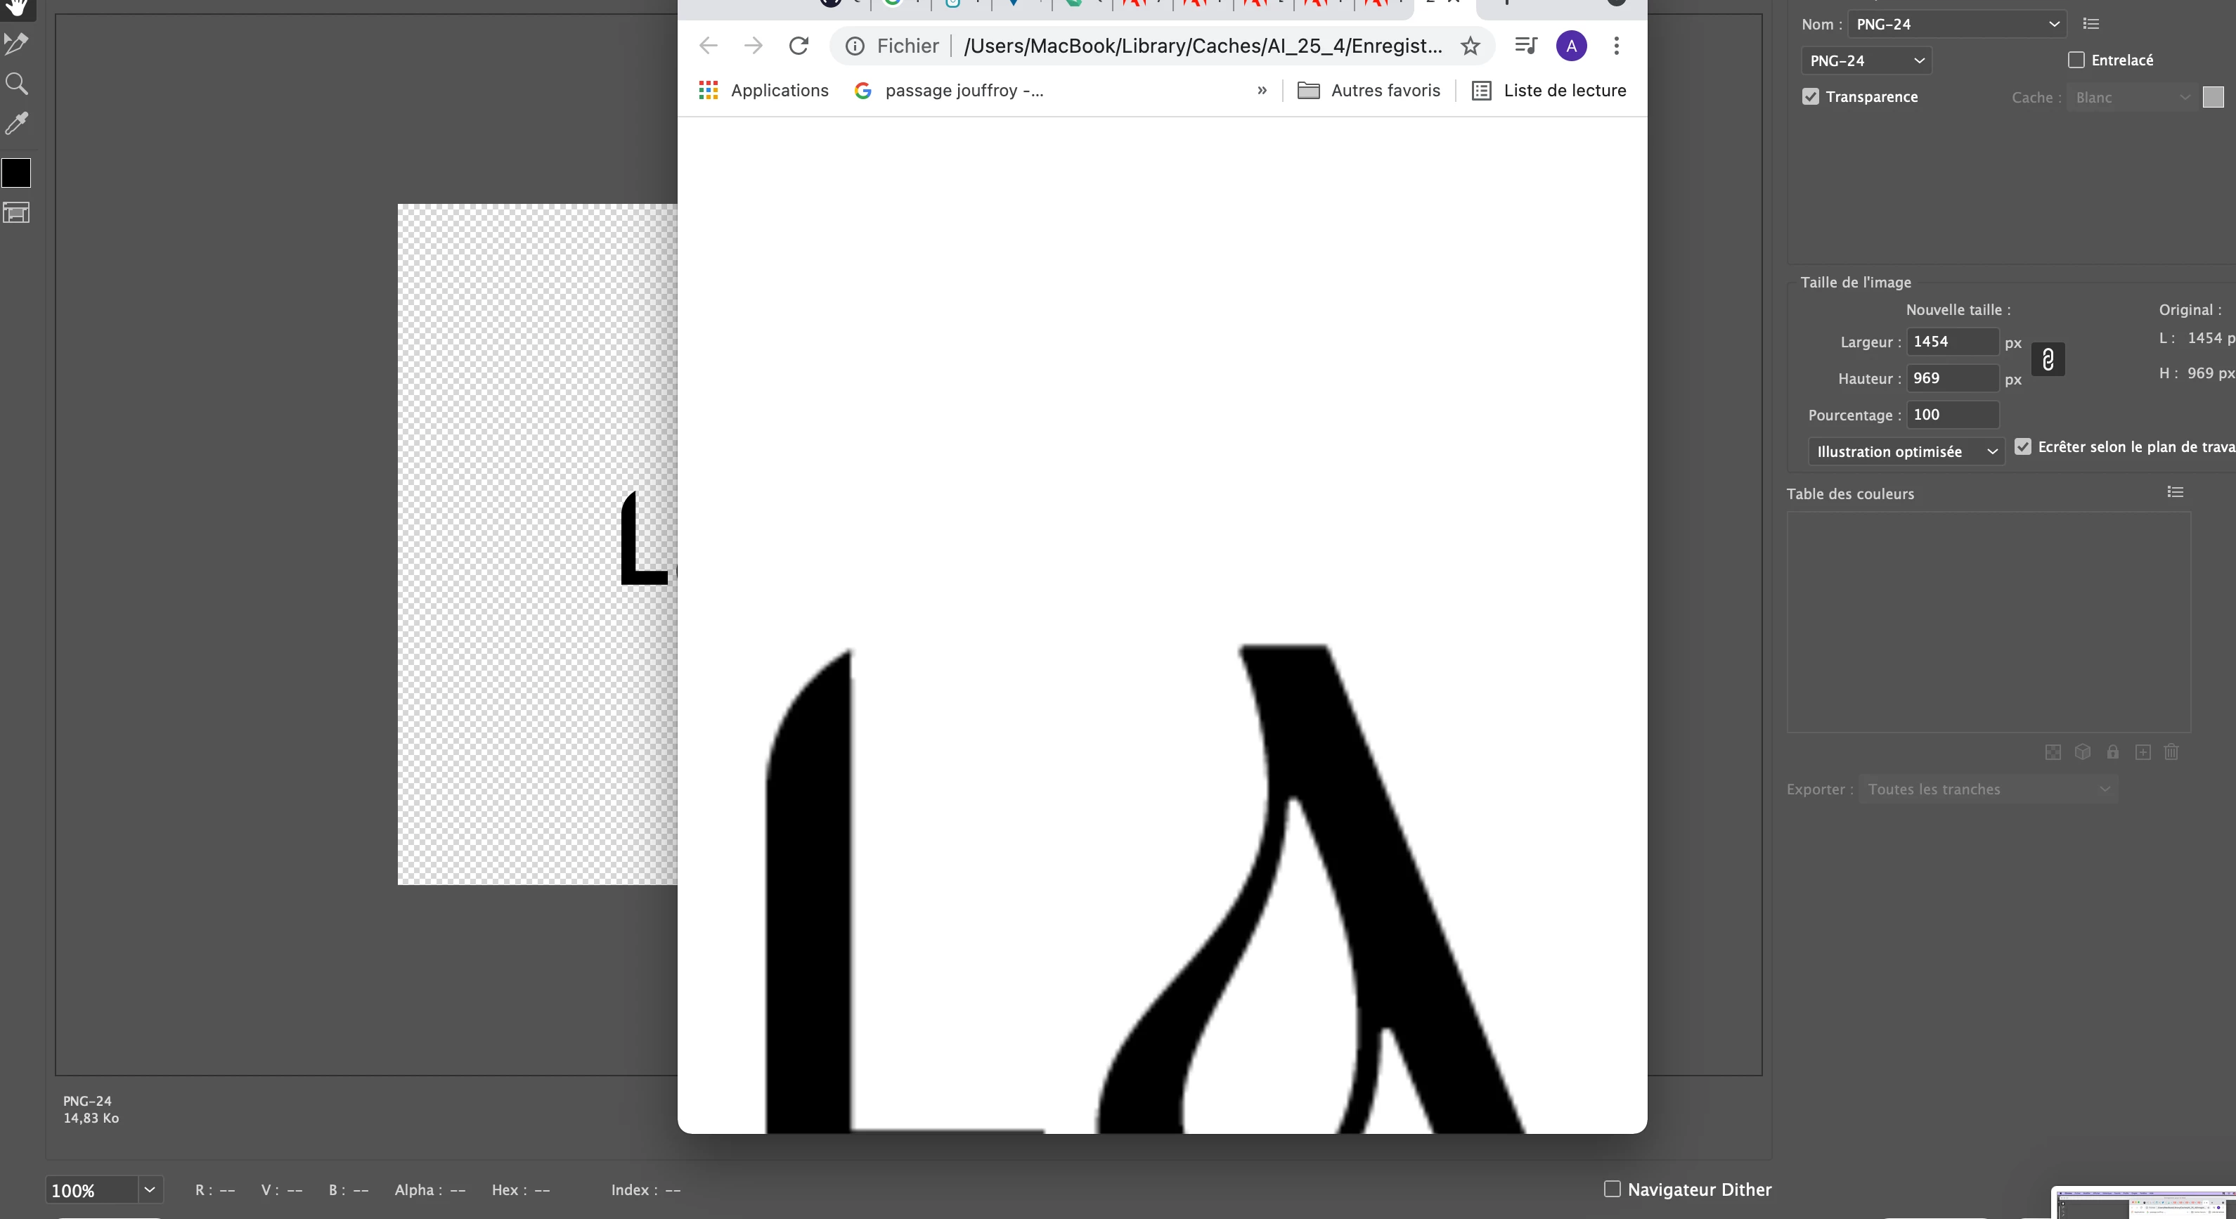The width and height of the screenshot is (2236, 1219).
Task: Open the Chrome three-dot menu
Action: tap(1615, 46)
